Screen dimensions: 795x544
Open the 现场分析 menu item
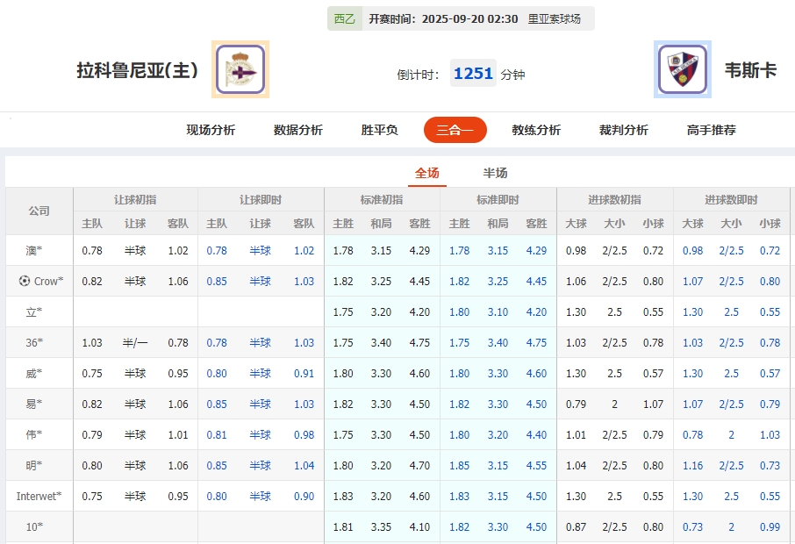(x=211, y=128)
